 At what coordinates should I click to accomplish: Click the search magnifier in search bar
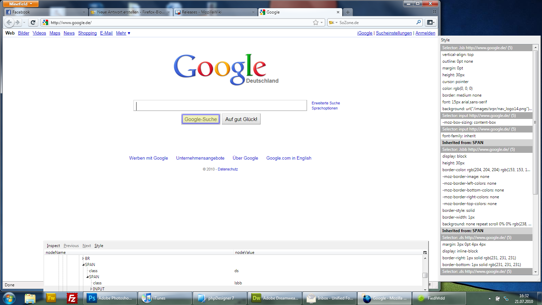[x=419, y=22]
